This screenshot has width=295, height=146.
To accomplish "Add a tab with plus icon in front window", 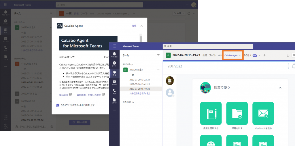I will pos(264,55).
